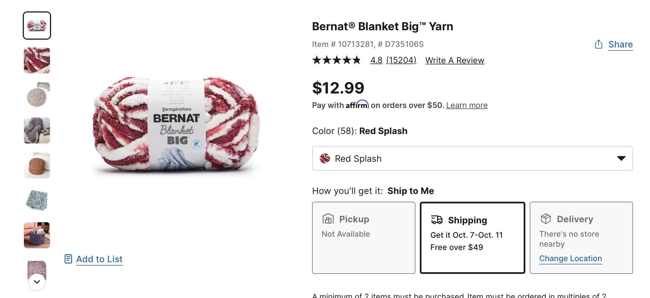View the gray blanket thumbnail

coord(37,130)
